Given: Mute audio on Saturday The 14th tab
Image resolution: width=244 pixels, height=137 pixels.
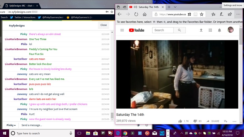Looking at the screenshot, I should click(x=135, y=7).
